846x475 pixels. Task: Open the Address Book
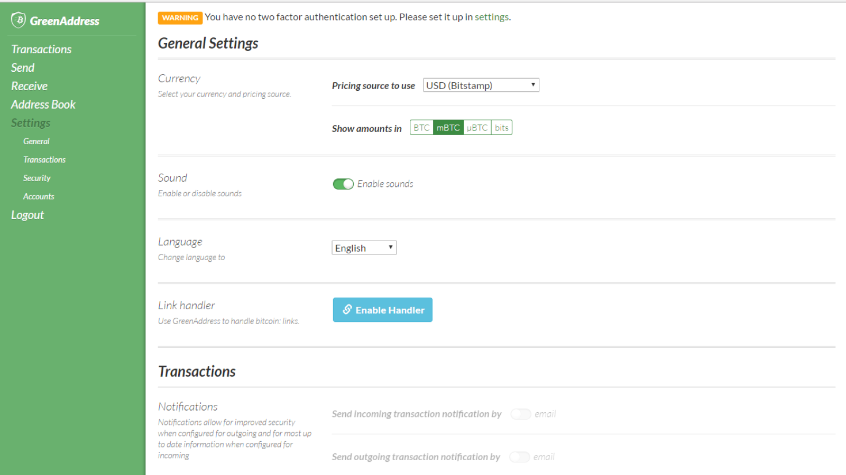43,104
